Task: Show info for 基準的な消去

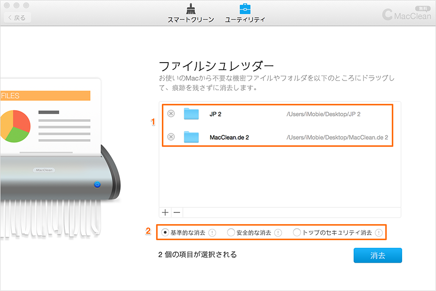Action: coord(212,232)
